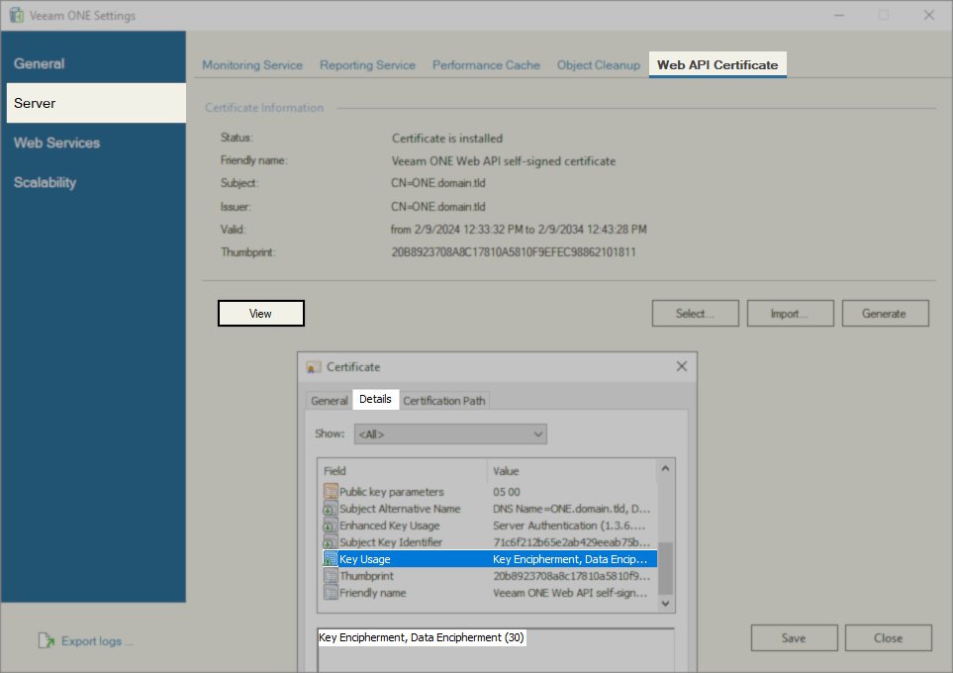
Task: Click the Key Encipherment details text box
Action: tap(496, 649)
